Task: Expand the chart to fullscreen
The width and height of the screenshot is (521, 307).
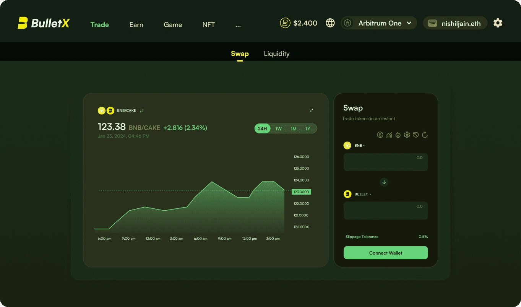Action: pyautogui.click(x=312, y=110)
